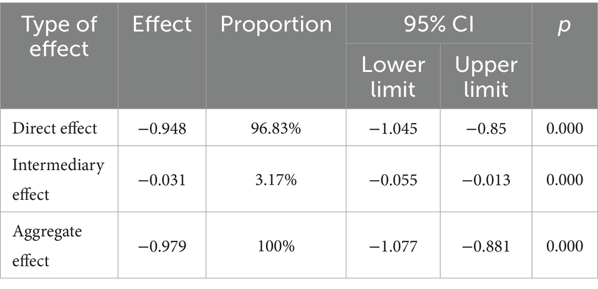The height and width of the screenshot is (289, 598).
Task: Click the 100% proportion cell
Action: [276, 246]
